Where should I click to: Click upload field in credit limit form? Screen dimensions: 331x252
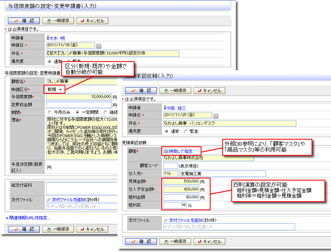coord(82,207)
